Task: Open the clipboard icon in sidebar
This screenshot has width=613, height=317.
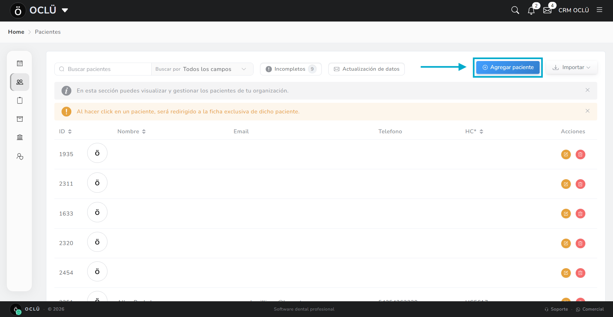Action: pos(20,101)
